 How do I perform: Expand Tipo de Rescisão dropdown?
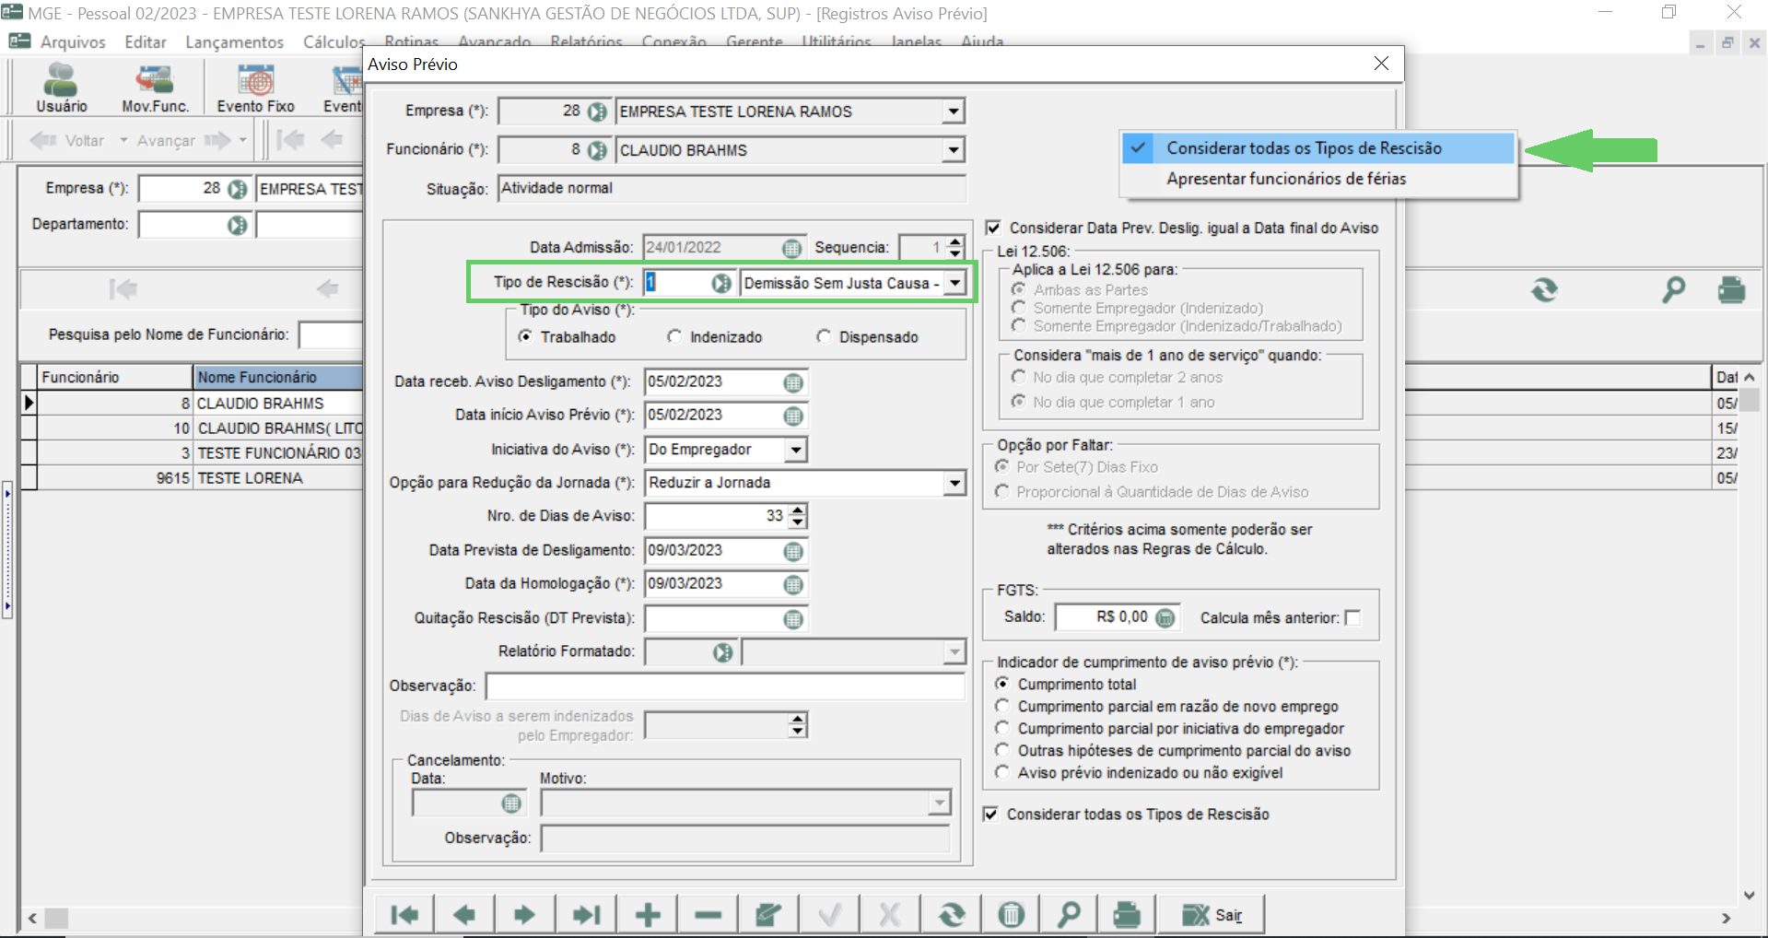point(954,283)
